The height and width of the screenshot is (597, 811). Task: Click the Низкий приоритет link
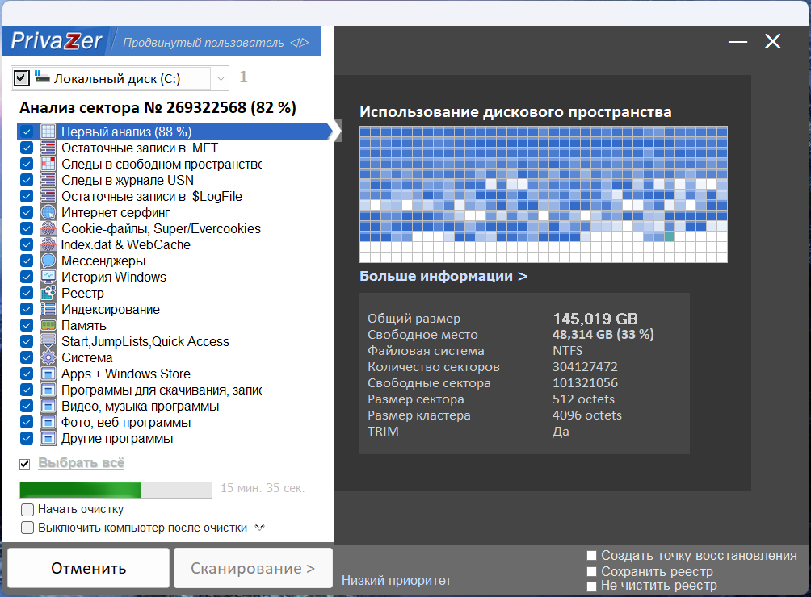397,581
